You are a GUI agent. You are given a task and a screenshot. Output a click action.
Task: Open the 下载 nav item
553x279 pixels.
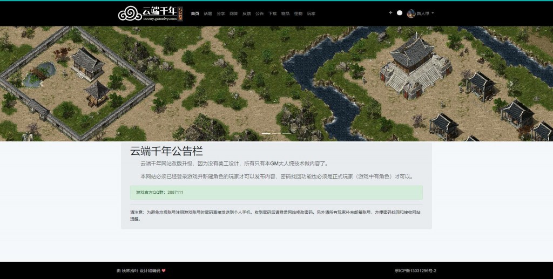click(x=272, y=13)
